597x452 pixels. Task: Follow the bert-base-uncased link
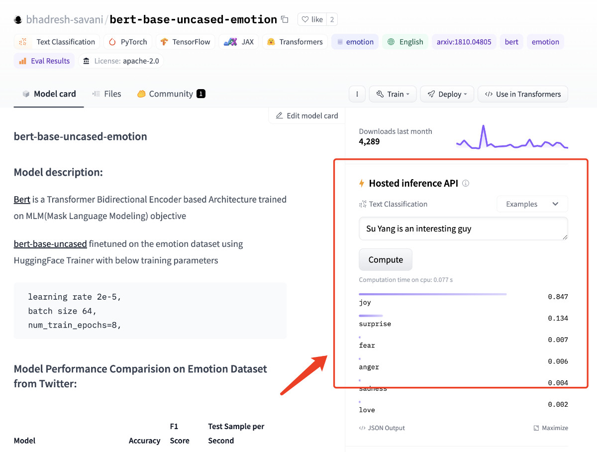pos(50,244)
